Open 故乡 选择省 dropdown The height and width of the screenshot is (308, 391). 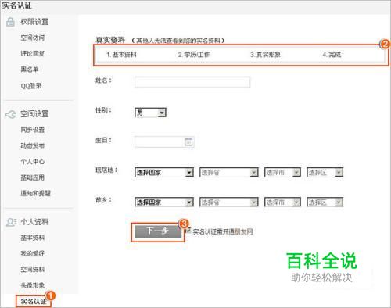(229, 202)
